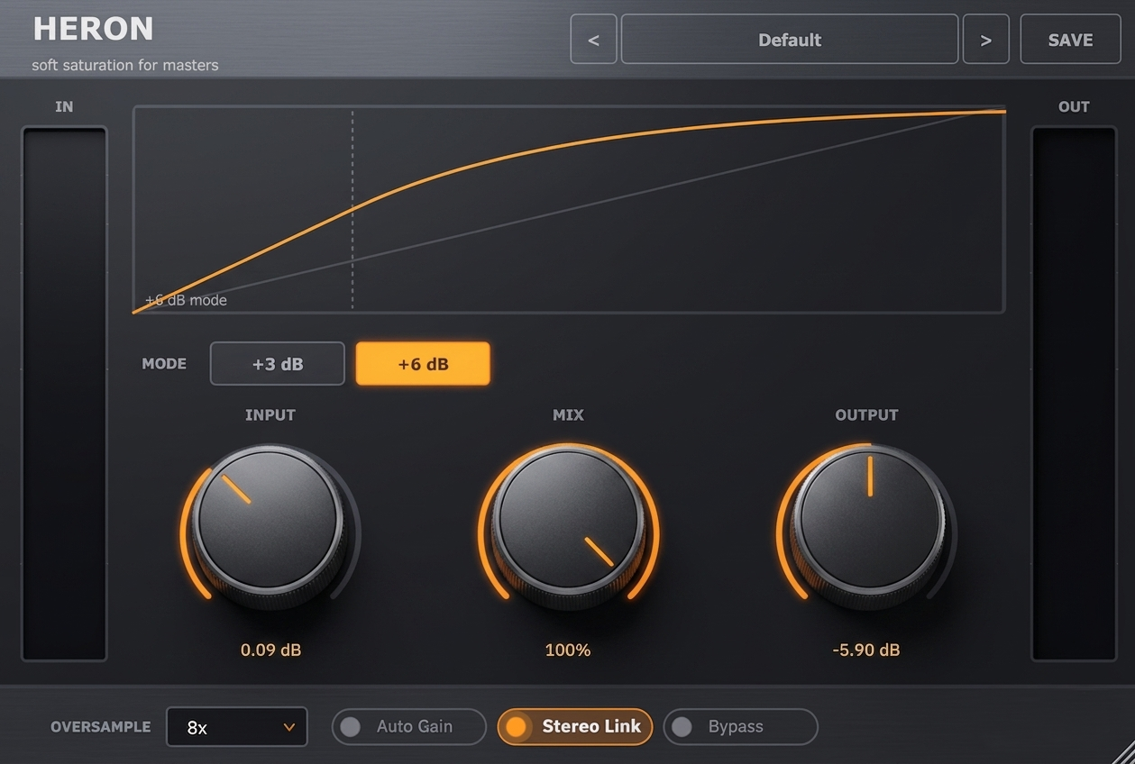Select the +6 dB mode
The width and height of the screenshot is (1135, 764).
(423, 364)
